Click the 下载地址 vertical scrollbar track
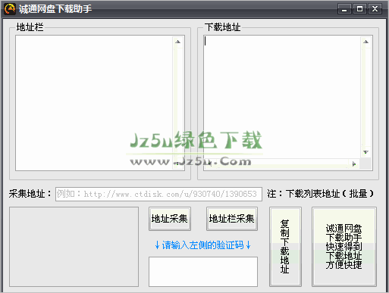 point(365,97)
